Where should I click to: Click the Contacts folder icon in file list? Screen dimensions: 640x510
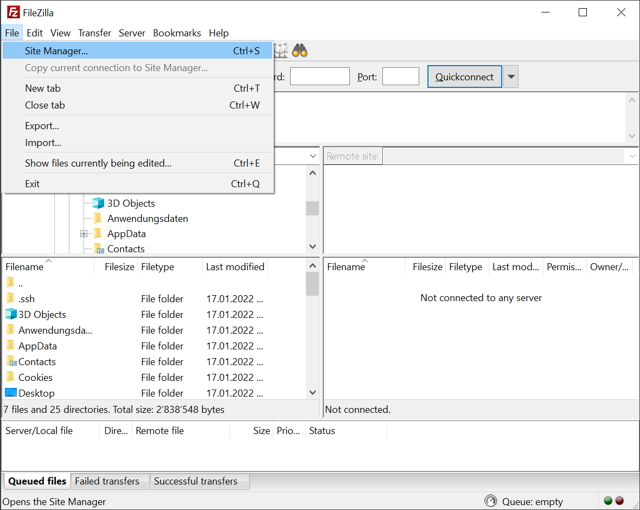pos(11,361)
